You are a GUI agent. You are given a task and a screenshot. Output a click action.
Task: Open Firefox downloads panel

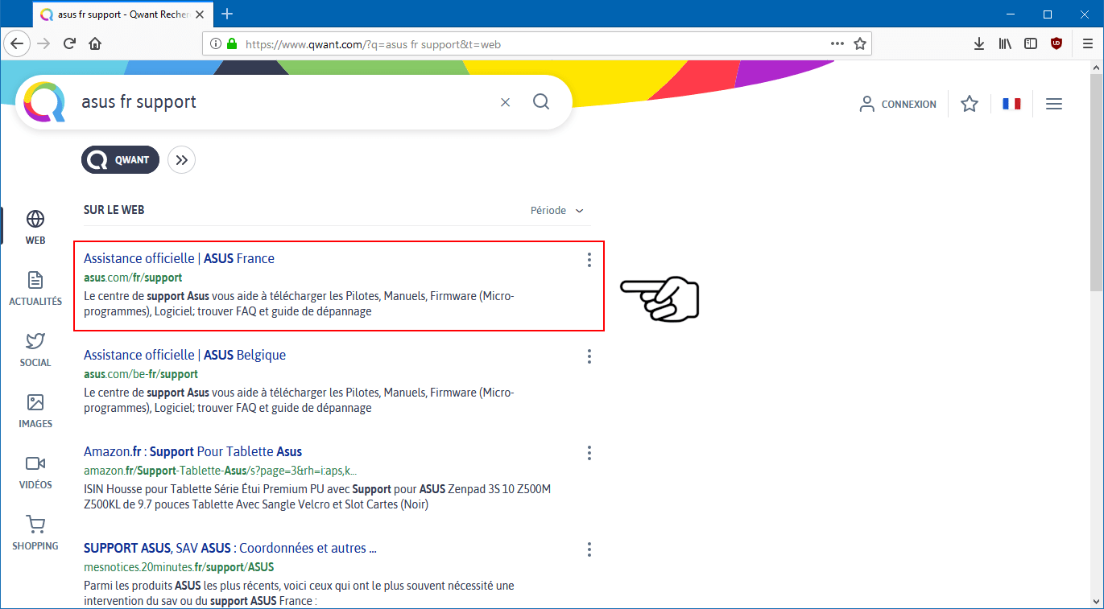(x=979, y=43)
